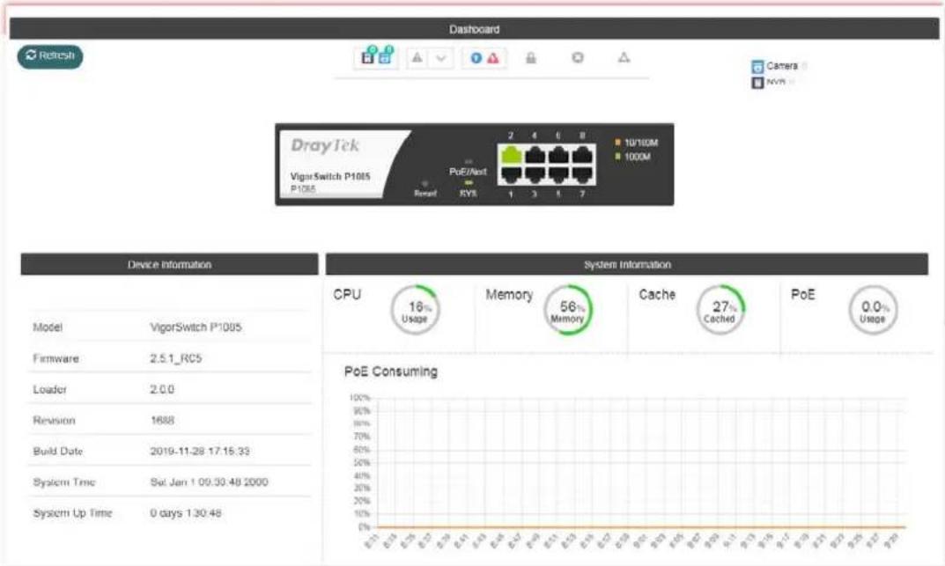Screen dimensions: 945x566
Task: Click the topology triangle icon in toolbar
Action: coord(624,57)
